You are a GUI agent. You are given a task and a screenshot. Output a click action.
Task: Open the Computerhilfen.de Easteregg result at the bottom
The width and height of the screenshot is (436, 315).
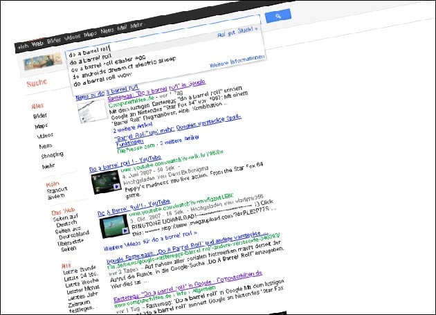[188, 287]
